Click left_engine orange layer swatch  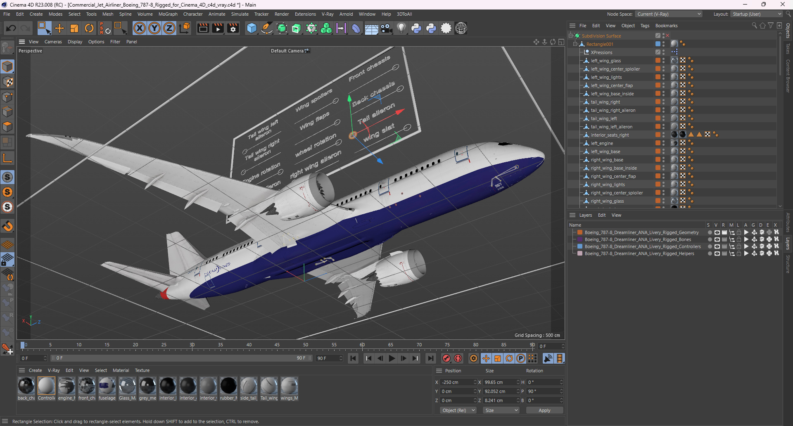click(658, 143)
